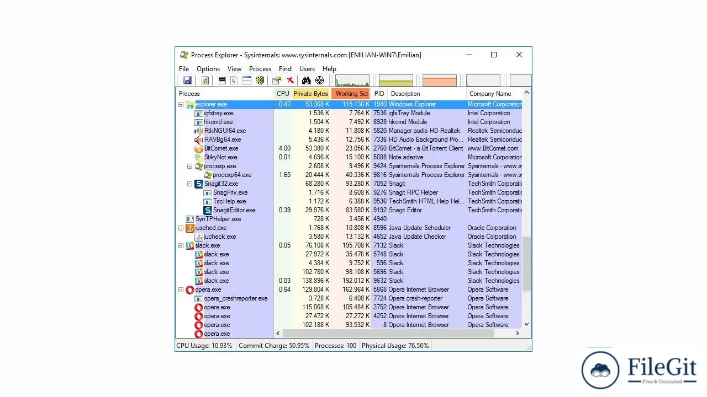Viewport: 707px width, 397px height.
Task: Click the RAVBg64.exe speaker icon
Action: click(199, 140)
